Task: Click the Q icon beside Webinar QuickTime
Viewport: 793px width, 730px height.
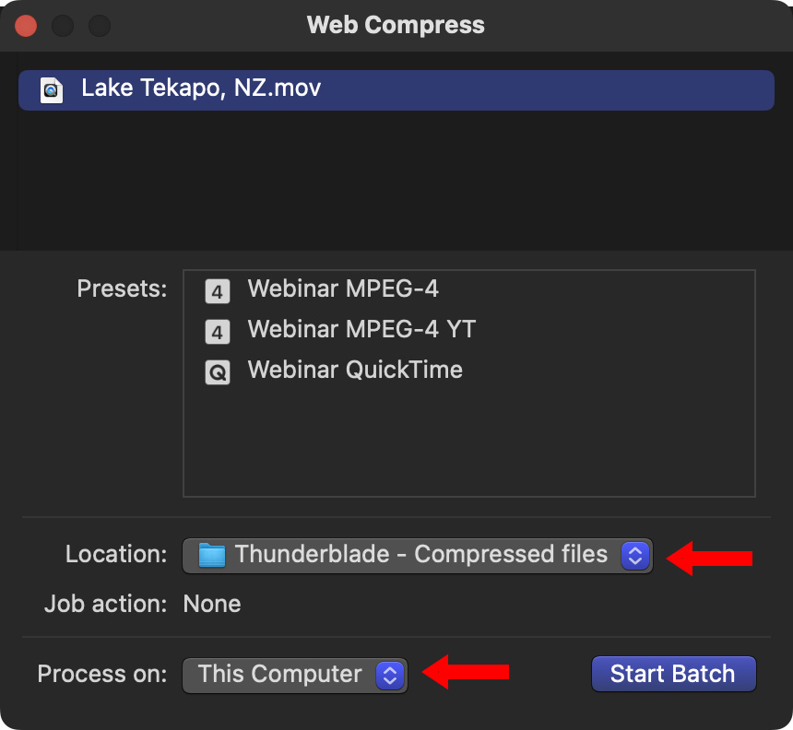Action: [x=218, y=372]
